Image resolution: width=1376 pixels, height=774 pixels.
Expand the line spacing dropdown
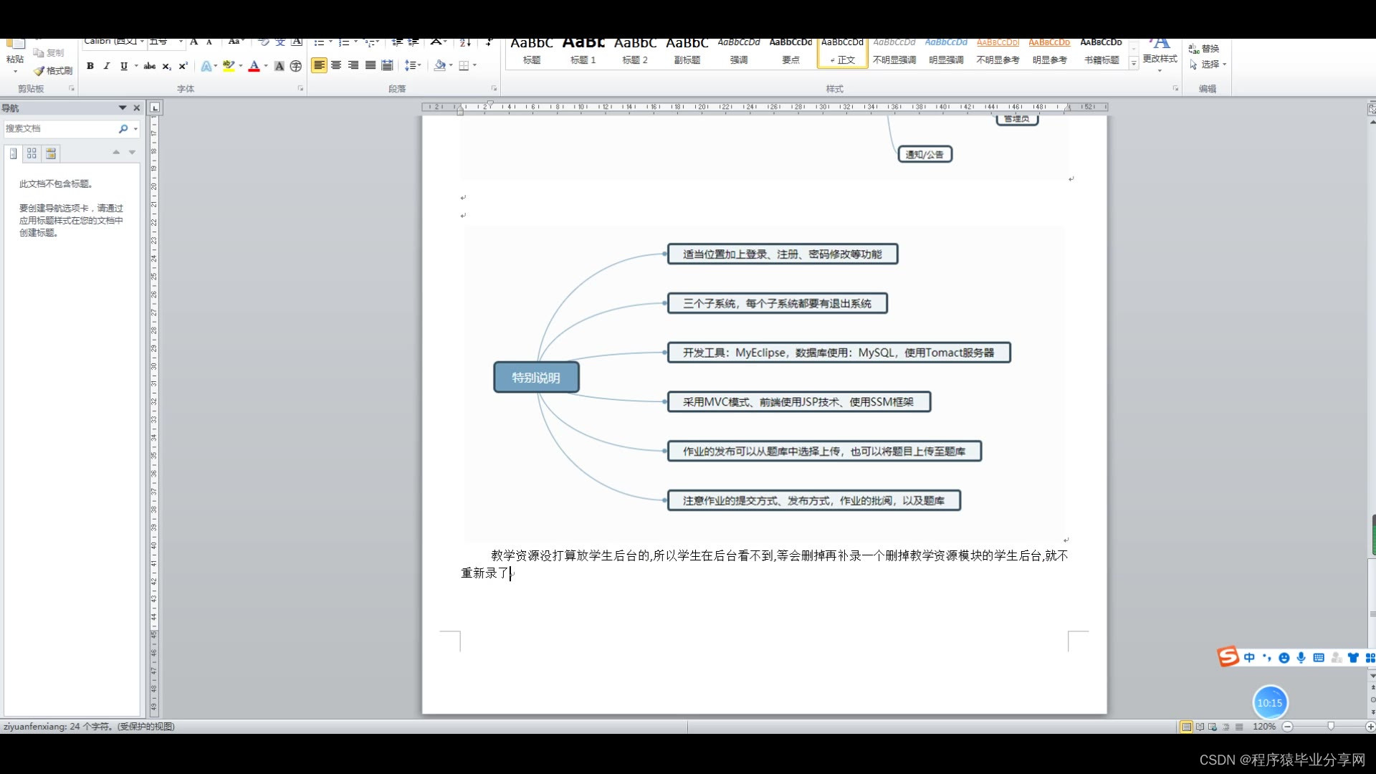[419, 65]
